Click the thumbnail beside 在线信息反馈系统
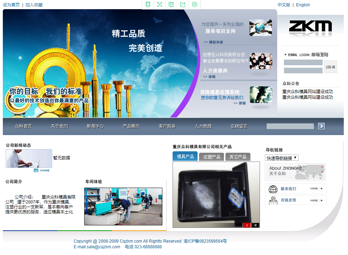Image resolution: width=348 pixels, height=255 pixels. (261, 95)
